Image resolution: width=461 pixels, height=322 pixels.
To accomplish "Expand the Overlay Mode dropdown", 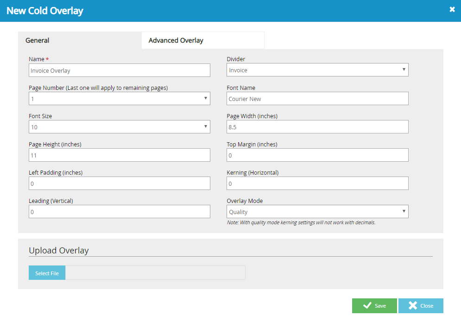I will tap(317, 212).
